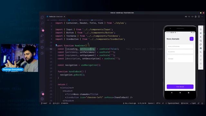
Task: Open the Explorer view in activity bar
Action: (x=42, y=17)
